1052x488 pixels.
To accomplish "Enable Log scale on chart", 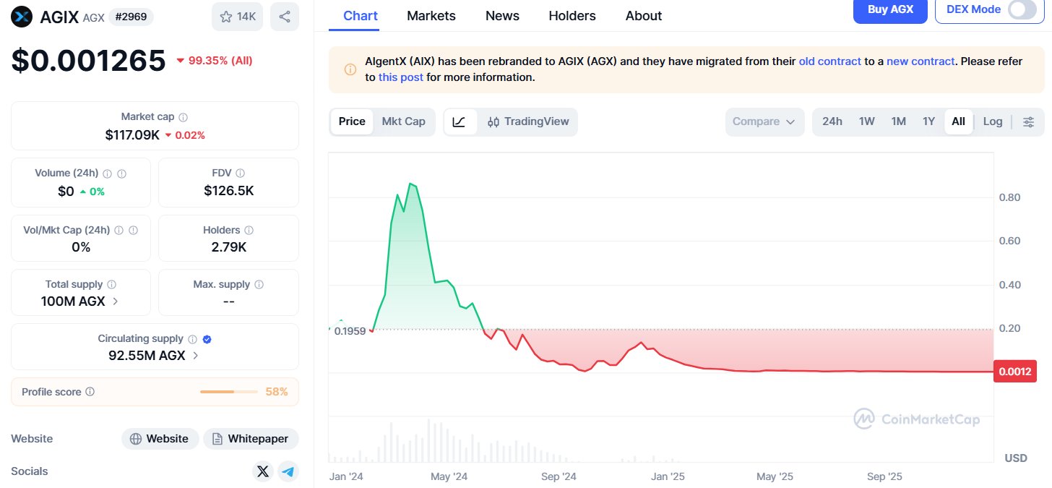I will (993, 121).
